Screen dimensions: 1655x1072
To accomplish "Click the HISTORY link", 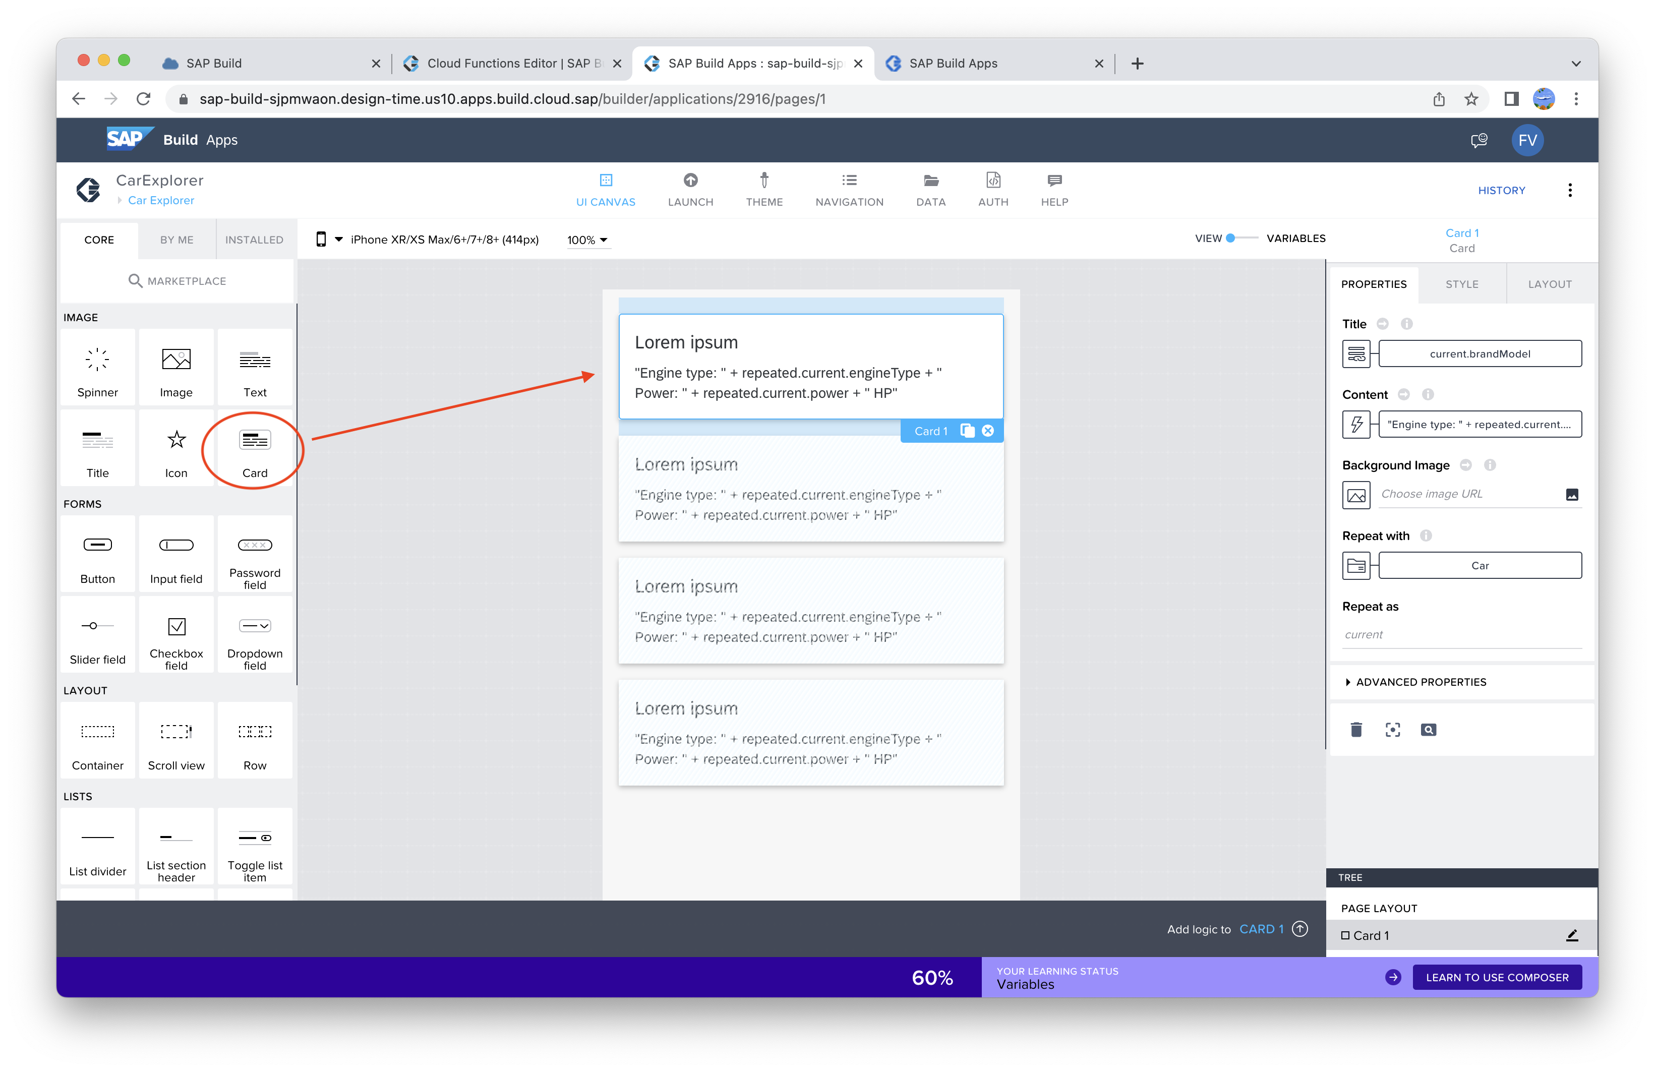I will [x=1501, y=191].
